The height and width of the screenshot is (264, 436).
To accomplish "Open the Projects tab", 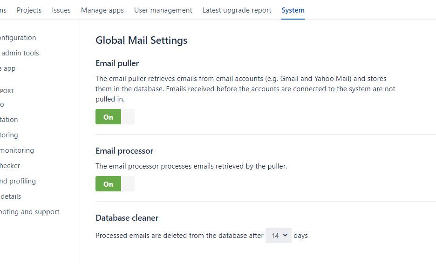I will pos(29,10).
